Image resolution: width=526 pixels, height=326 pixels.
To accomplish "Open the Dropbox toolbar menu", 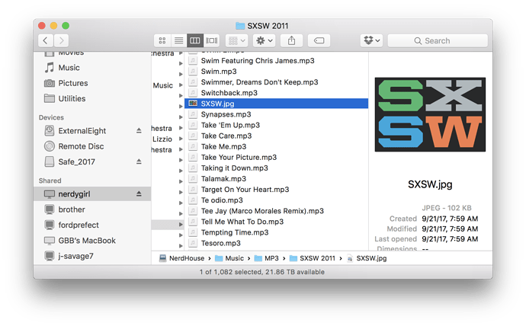I will click(x=372, y=40).
